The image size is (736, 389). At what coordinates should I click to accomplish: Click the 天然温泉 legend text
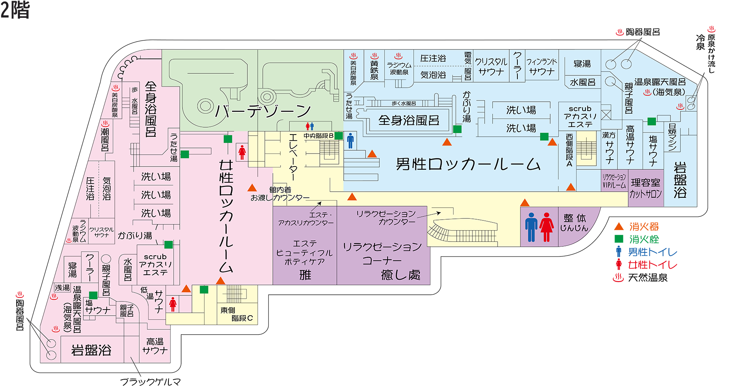(648, 278)
